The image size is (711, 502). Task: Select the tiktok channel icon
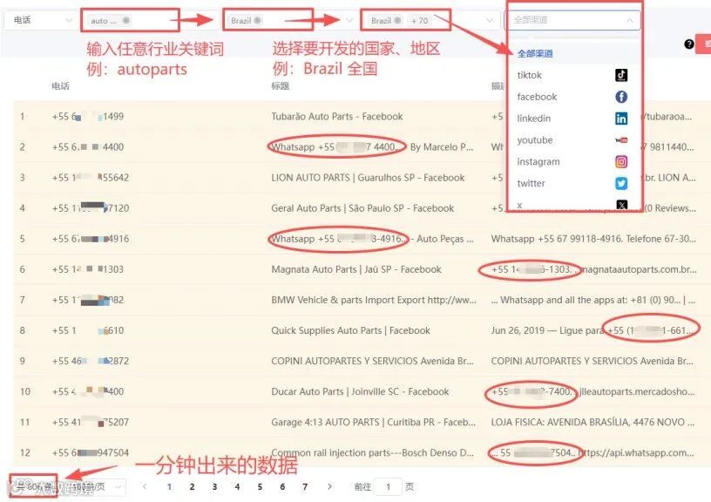click(x=621, y=75)
